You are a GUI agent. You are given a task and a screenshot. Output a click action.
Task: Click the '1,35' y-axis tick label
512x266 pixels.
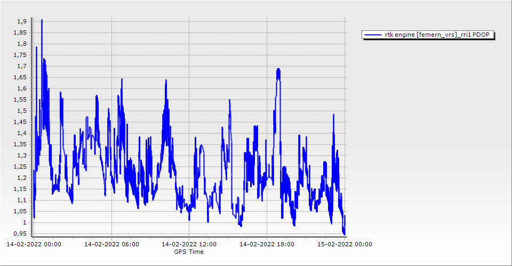pos(19,144)
